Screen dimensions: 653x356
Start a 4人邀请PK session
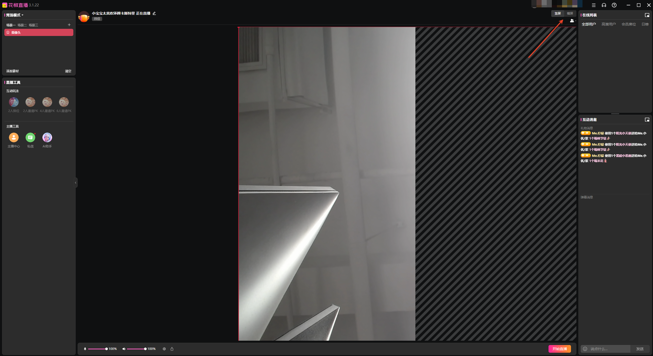click(47, 102)
